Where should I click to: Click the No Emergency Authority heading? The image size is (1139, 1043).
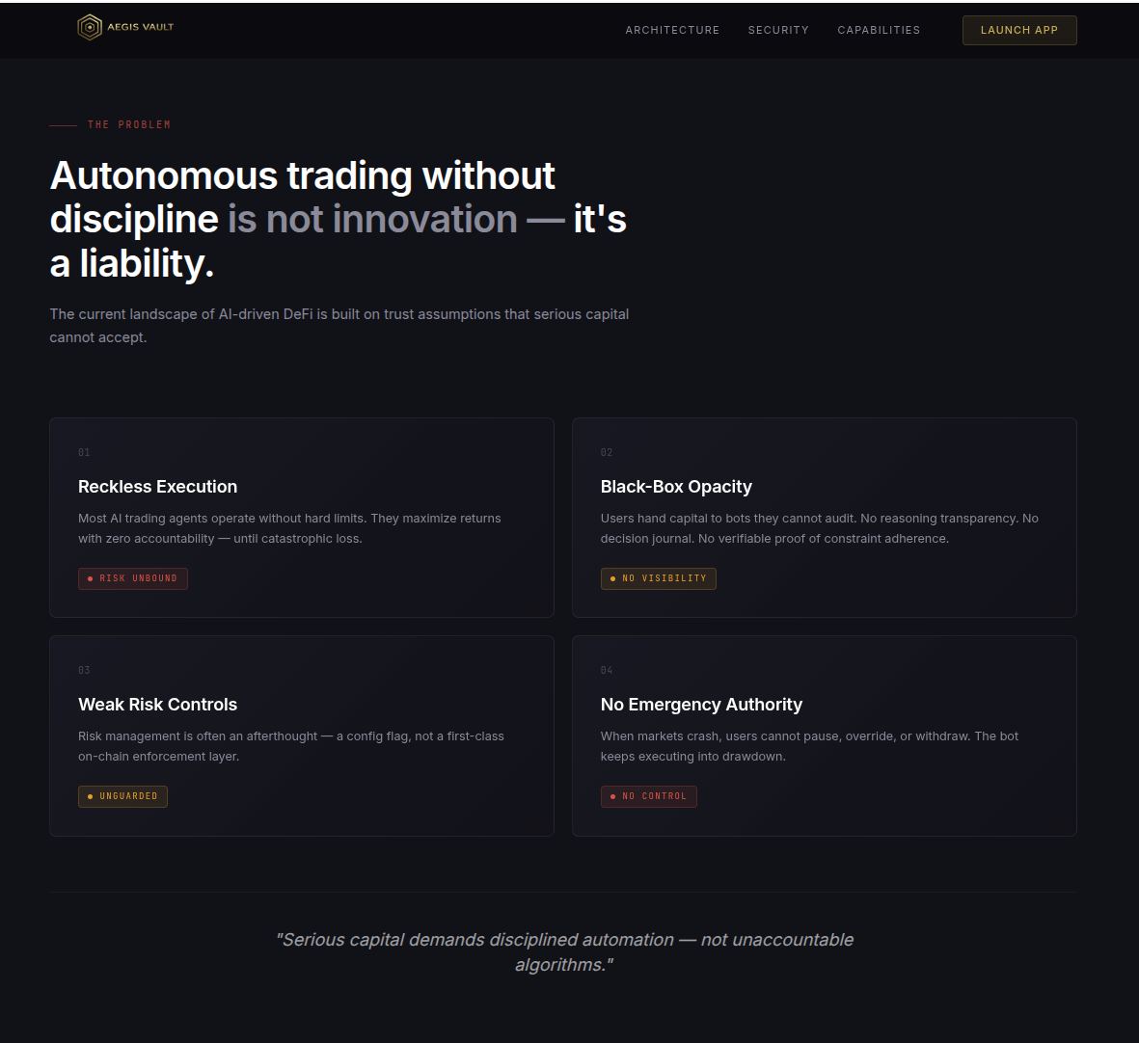pyautogui.click(x=701, y=705)
